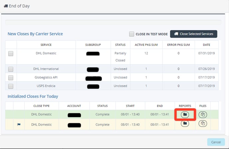The height and width of the screenshot is (149, 229).
Task: Click the Date column header
Action: point(206,45)
